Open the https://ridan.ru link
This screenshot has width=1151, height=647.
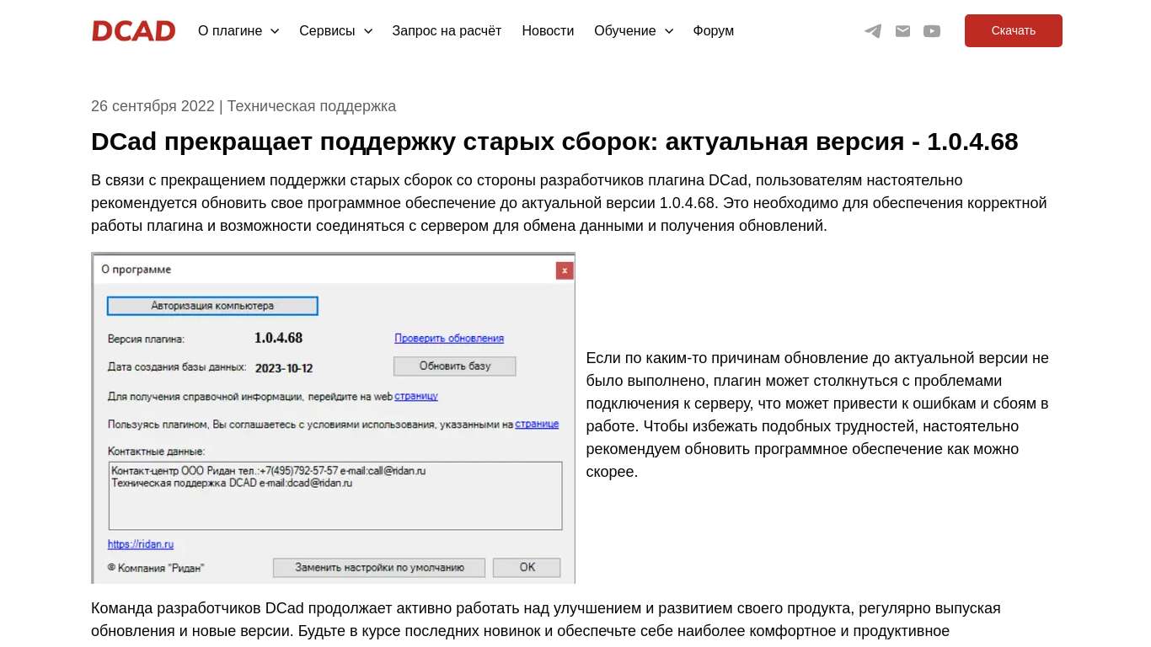click(x=140, y=543)
